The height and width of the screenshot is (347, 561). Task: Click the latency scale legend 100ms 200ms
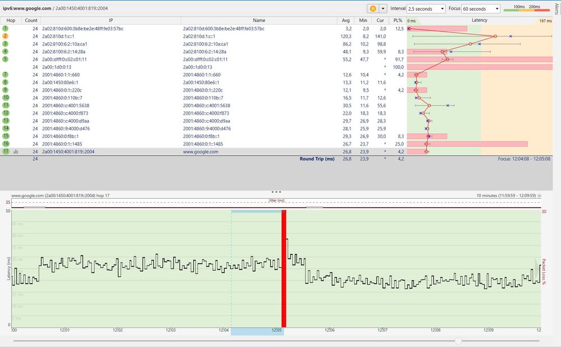click(527, 8)
